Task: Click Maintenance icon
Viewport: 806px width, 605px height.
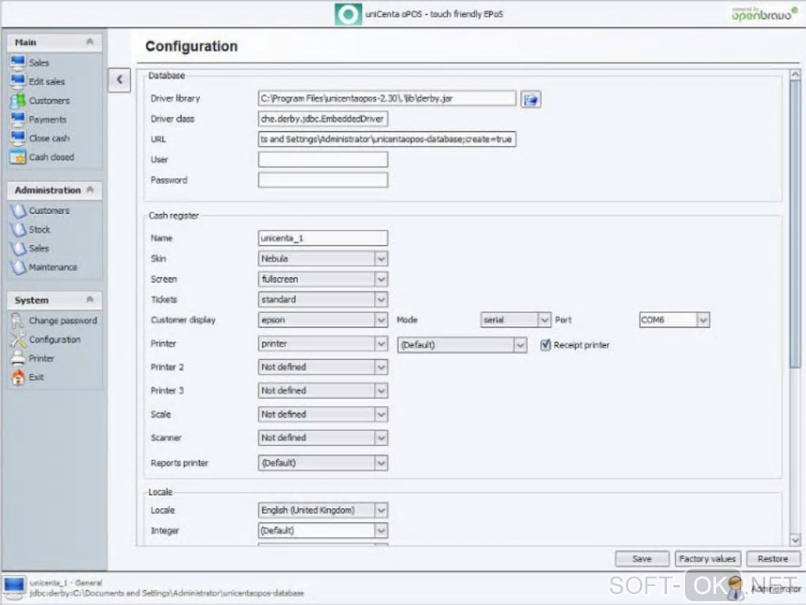Action: (17, 267)
